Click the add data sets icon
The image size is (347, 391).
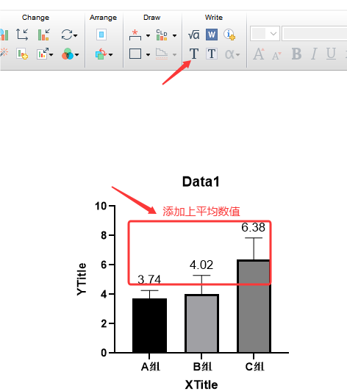[22, 54]
